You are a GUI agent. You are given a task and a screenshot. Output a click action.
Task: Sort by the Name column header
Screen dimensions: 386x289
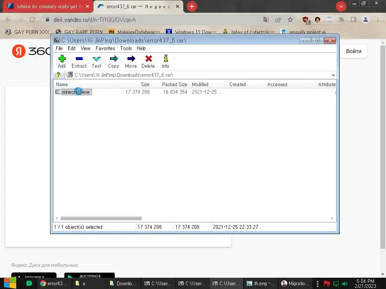click(84, 84)
